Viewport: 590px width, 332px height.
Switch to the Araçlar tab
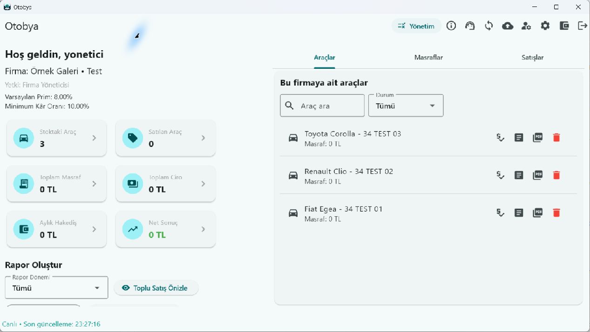[x=325, y=58]
